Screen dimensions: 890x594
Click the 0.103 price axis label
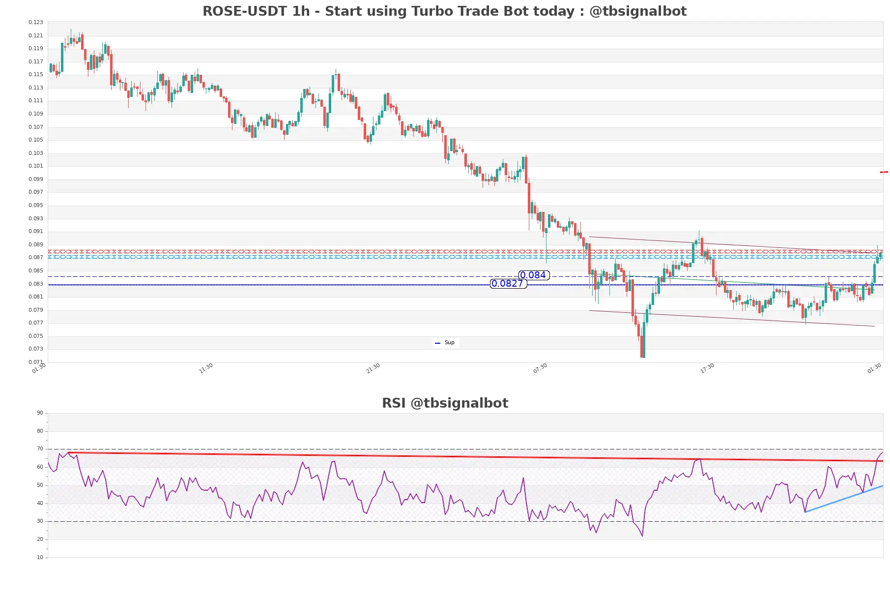coord(35,153)
